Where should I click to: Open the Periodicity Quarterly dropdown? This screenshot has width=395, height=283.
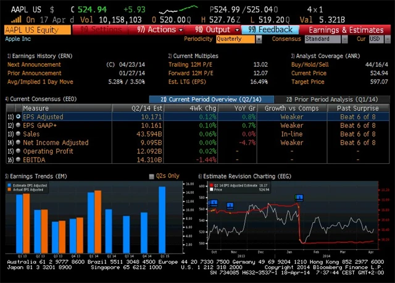coord(239,39)
